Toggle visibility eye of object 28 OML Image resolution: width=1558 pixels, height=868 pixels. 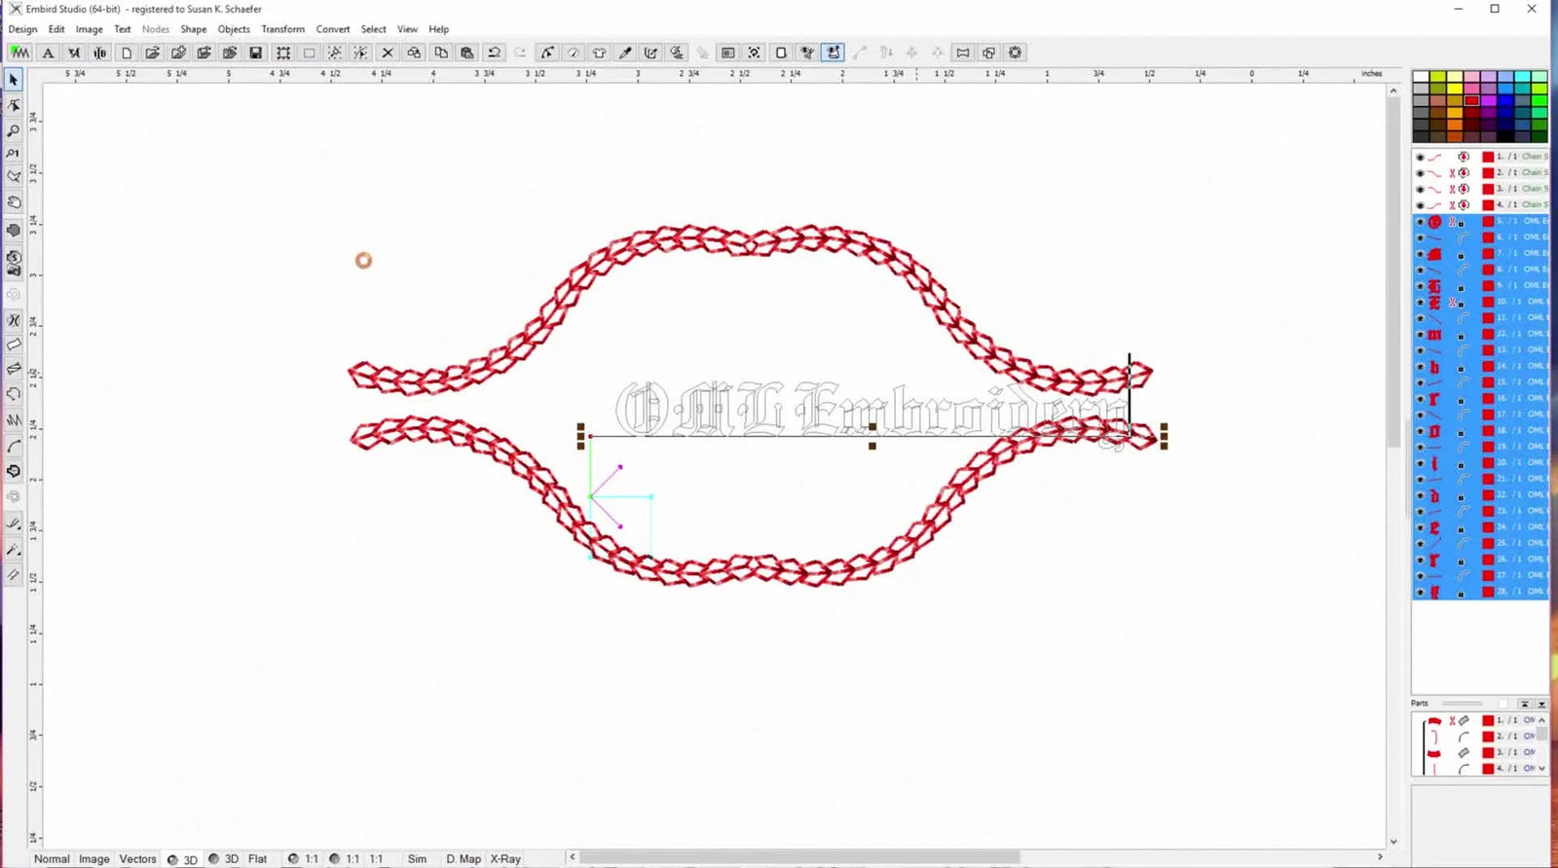tap(1420, 592)
